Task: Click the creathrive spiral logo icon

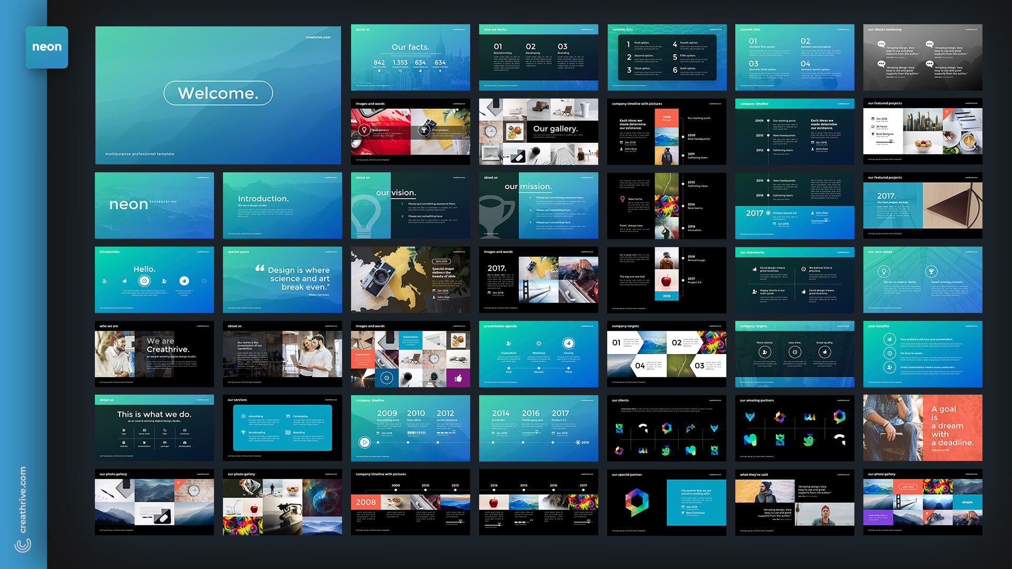Action: [23, 545]
